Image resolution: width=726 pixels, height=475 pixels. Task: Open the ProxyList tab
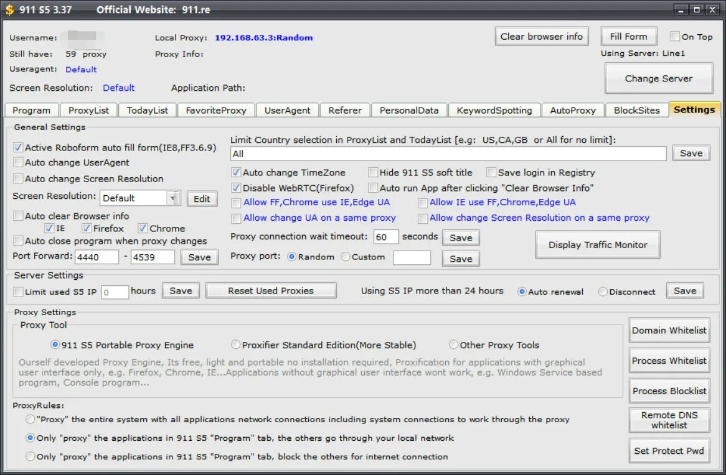click(x=88, y=110)
